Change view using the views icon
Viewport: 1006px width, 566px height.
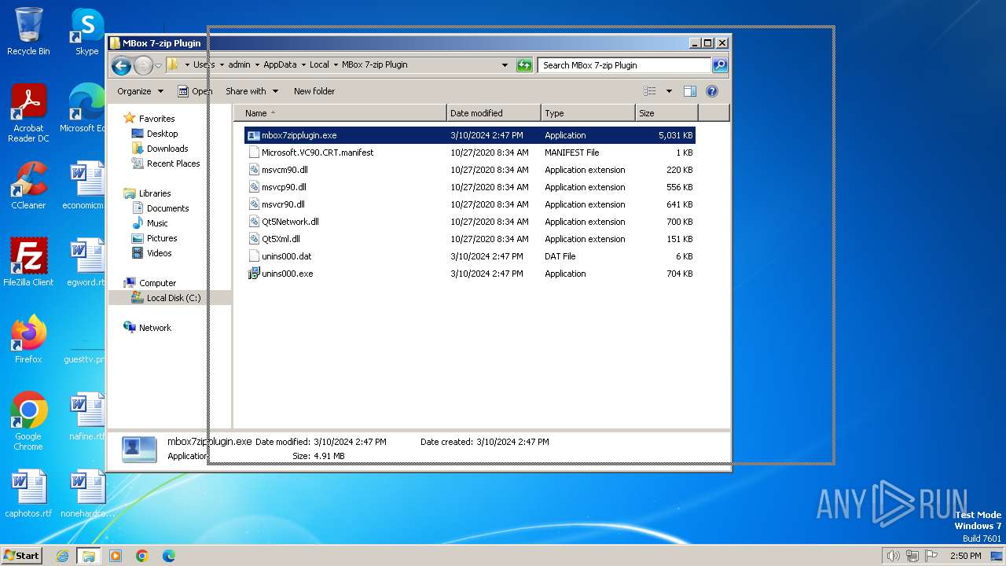(649, 91)
